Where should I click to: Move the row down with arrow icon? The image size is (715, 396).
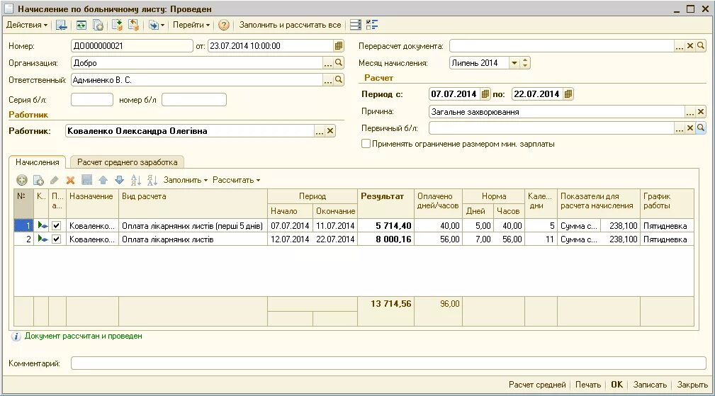pyautogui.click(x=120, y=180)
